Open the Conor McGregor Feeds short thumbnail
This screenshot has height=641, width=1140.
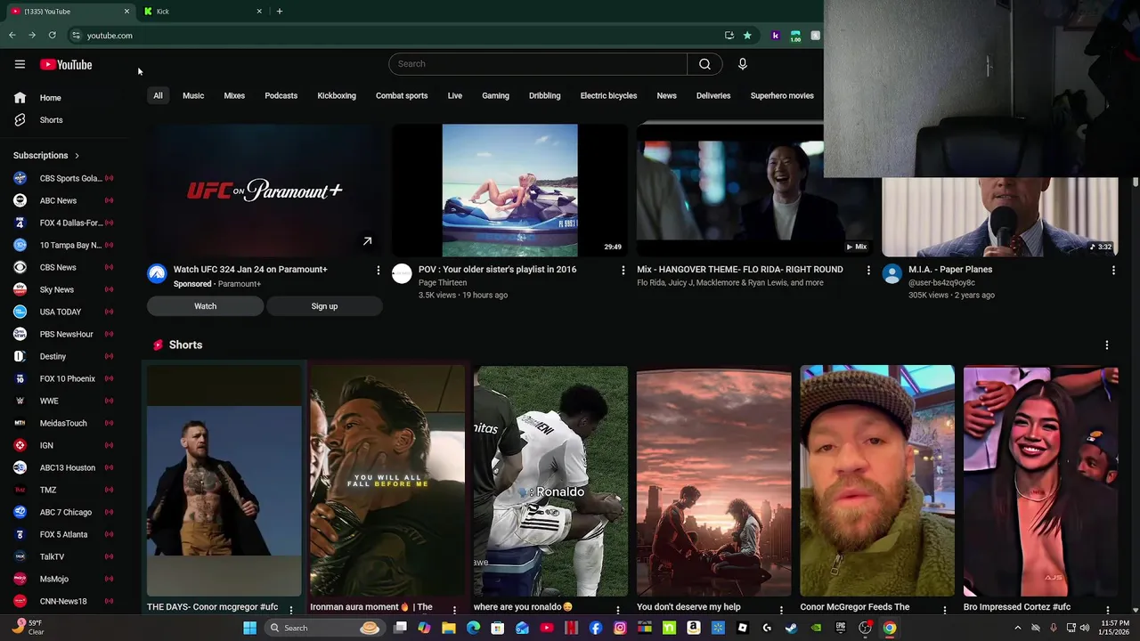(x=877, y=481)
